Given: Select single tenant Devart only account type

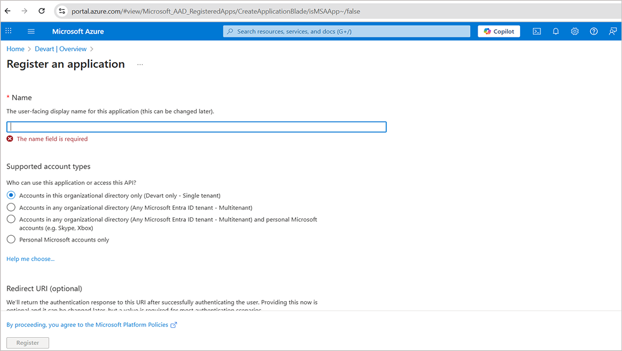Looking at the screenshot, I should pyautogui.click(x=11, y=195).
